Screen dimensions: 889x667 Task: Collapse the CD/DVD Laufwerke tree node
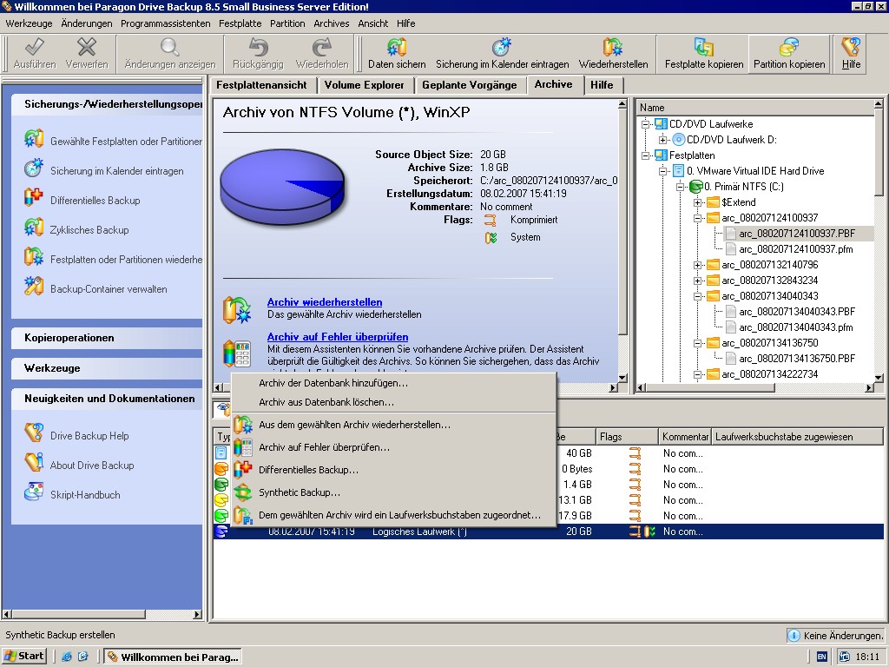645,124
